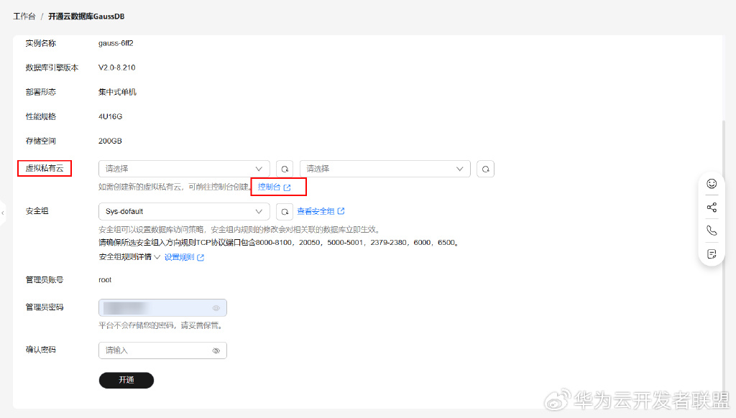Click the phone contact icon
This screenshot has width=736, height=418.
712,231
